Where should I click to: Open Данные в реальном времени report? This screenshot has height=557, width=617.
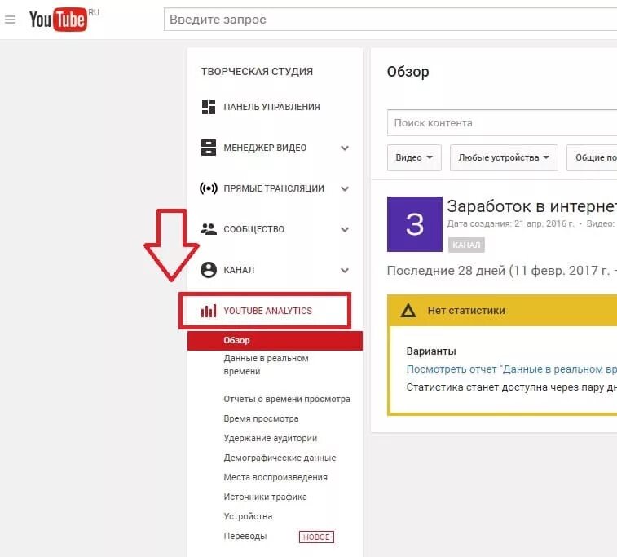tap(266, 365)
